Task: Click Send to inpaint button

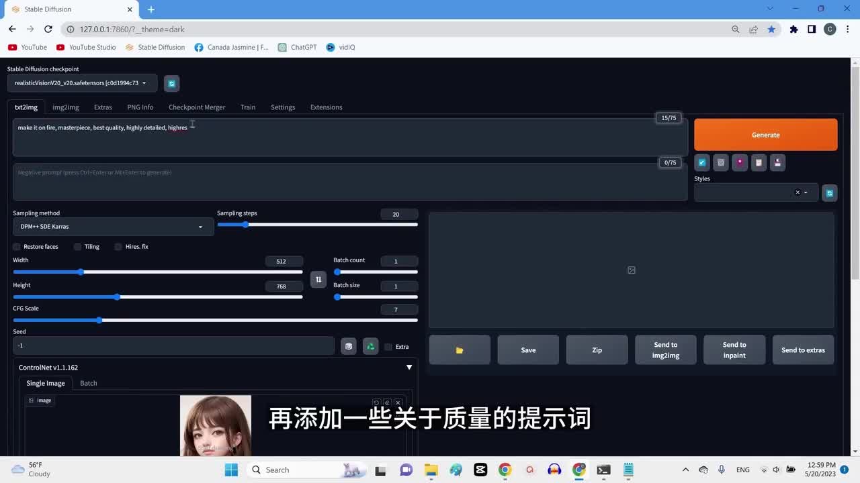Action: tap(734, 350)
